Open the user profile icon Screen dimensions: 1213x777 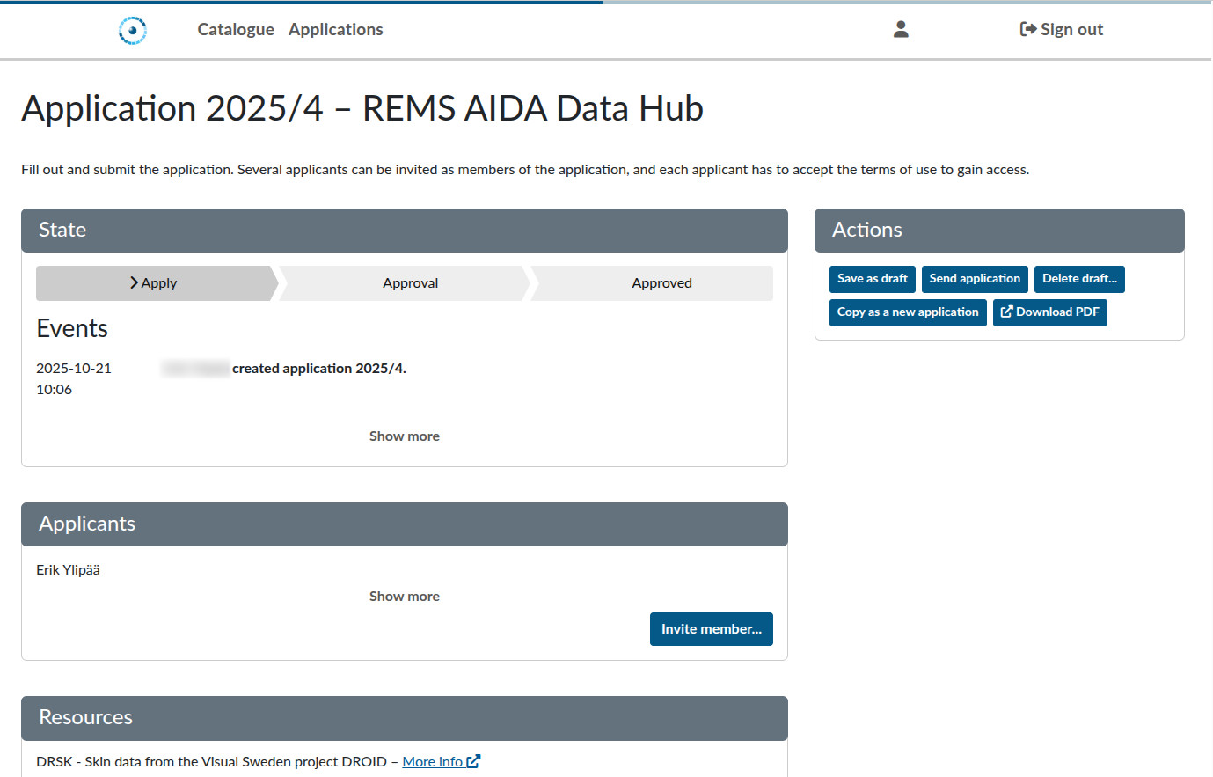pos(901,29)
